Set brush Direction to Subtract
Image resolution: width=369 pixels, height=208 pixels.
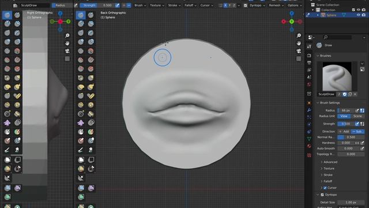[x=357, y=131]
